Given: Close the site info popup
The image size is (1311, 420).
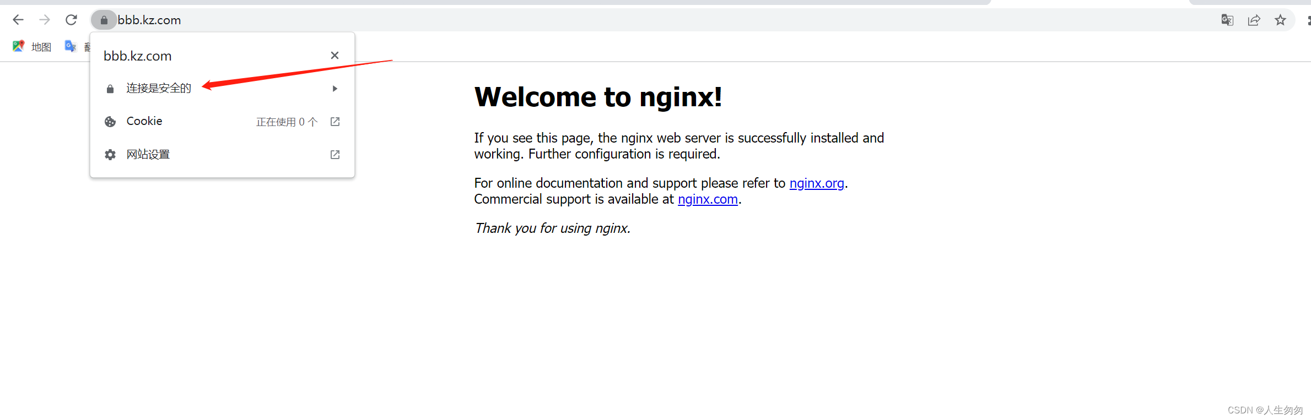Looking at the screenshot, I should click(x=335, y=55).
